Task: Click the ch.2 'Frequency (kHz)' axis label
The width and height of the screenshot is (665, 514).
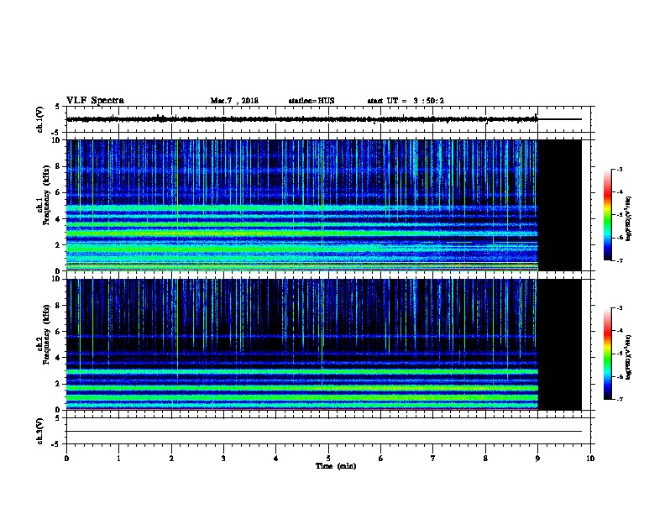Action: coord(46,334)
